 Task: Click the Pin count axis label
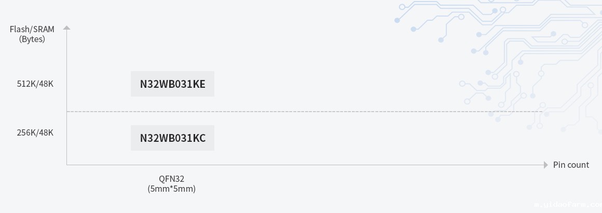pos(571,165)
